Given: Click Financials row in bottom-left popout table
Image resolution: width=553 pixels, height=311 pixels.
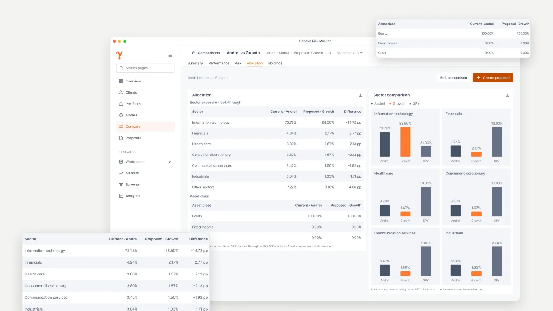Looking at the screenshot, I should (x=116, y=262).
